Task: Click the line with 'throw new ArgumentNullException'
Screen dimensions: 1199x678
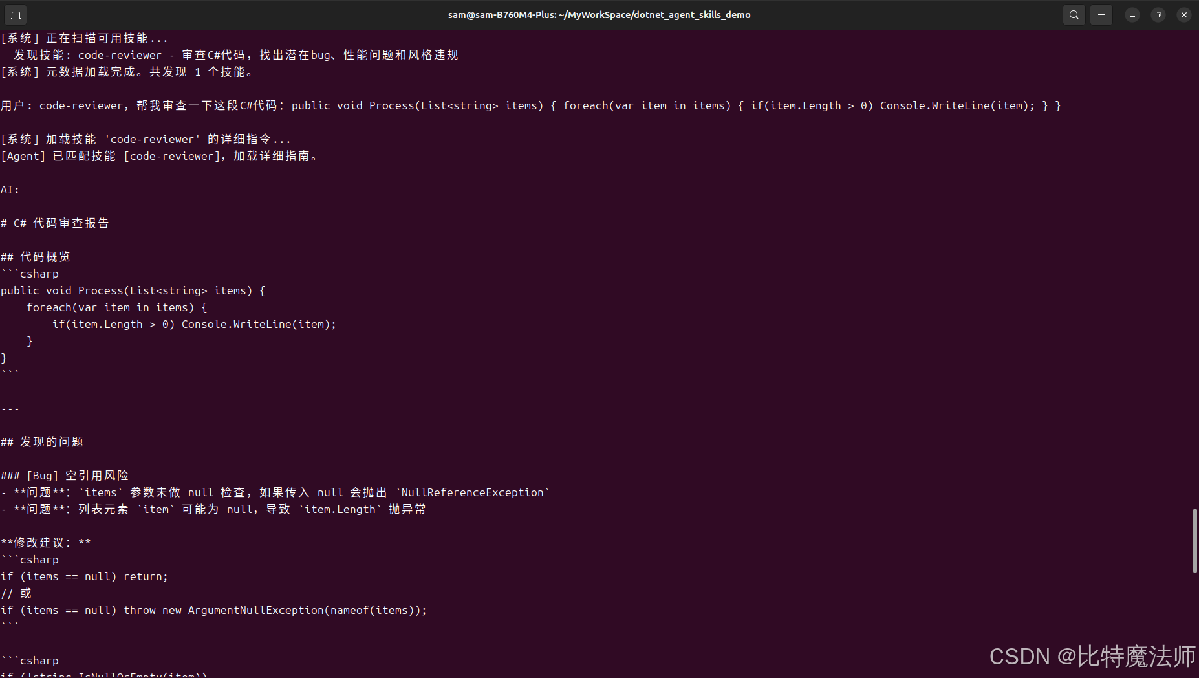Action: [x=214, y=610]
